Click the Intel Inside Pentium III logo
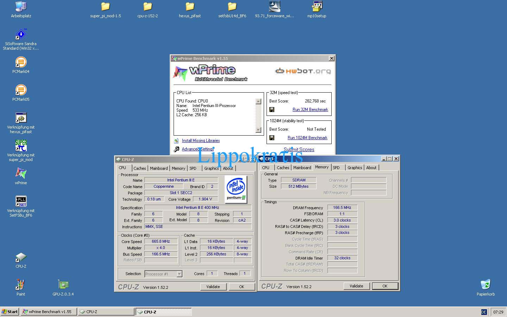Screen dimensions: 507x317 pyautogui.click(x=236, y=189)
